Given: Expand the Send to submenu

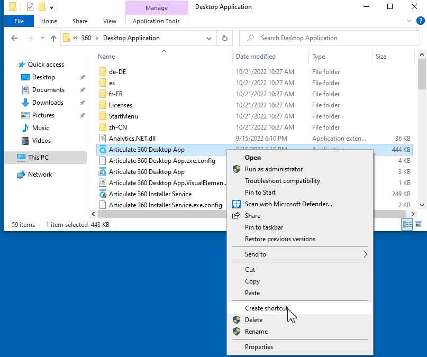Looking at the screenshot, I should (365, 254).
